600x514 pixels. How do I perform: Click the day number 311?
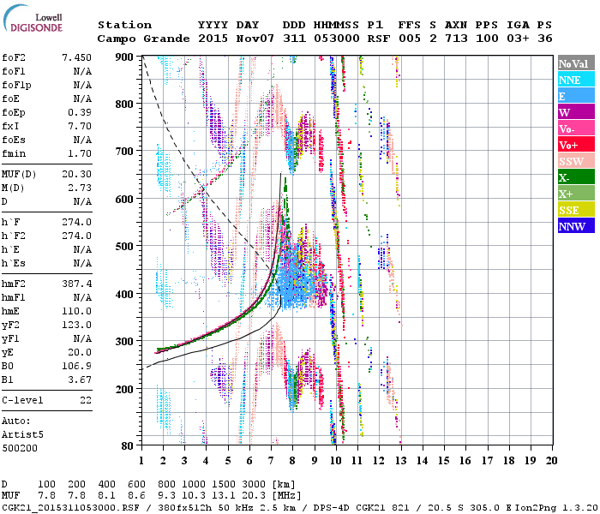pyautogui.click(x=294, y=39)
